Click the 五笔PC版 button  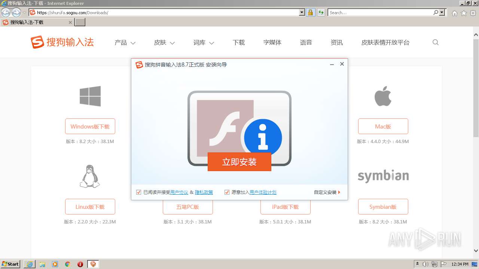pos(188,207)
